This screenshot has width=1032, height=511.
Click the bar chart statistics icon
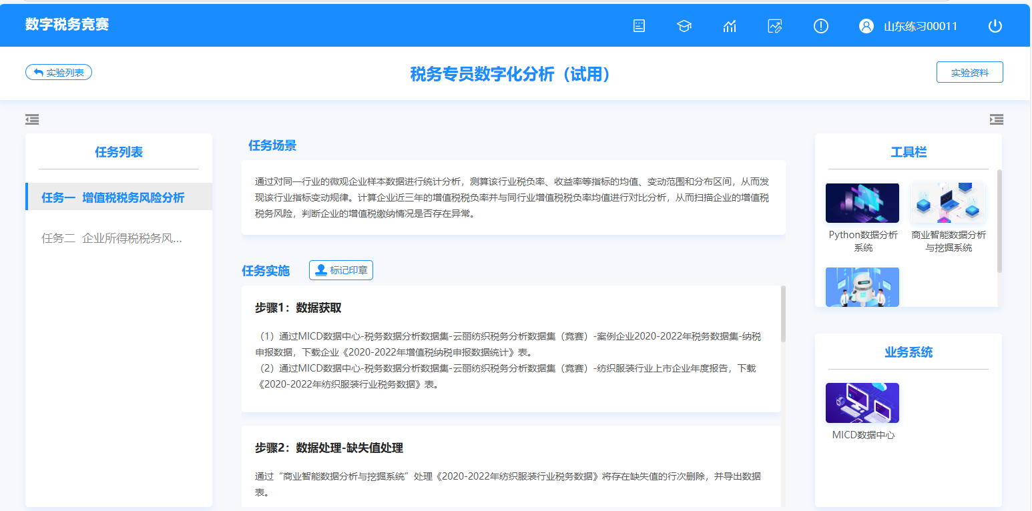tap(730, 26)
